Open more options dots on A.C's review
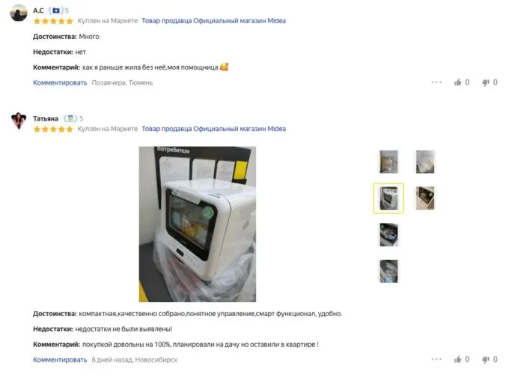This screenshot has width=509, height=376. pos(436,82)
